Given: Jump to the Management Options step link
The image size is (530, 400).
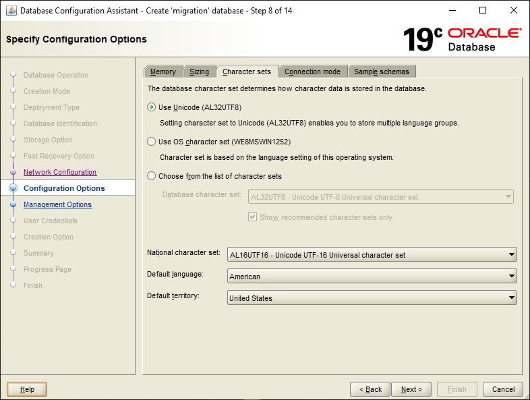Looking at the screenshot, I should click(x=57, y=205).
